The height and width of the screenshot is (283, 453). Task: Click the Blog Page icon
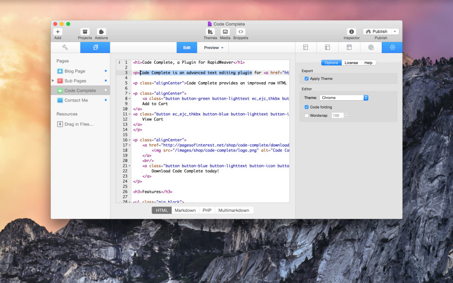coord(60,71)
